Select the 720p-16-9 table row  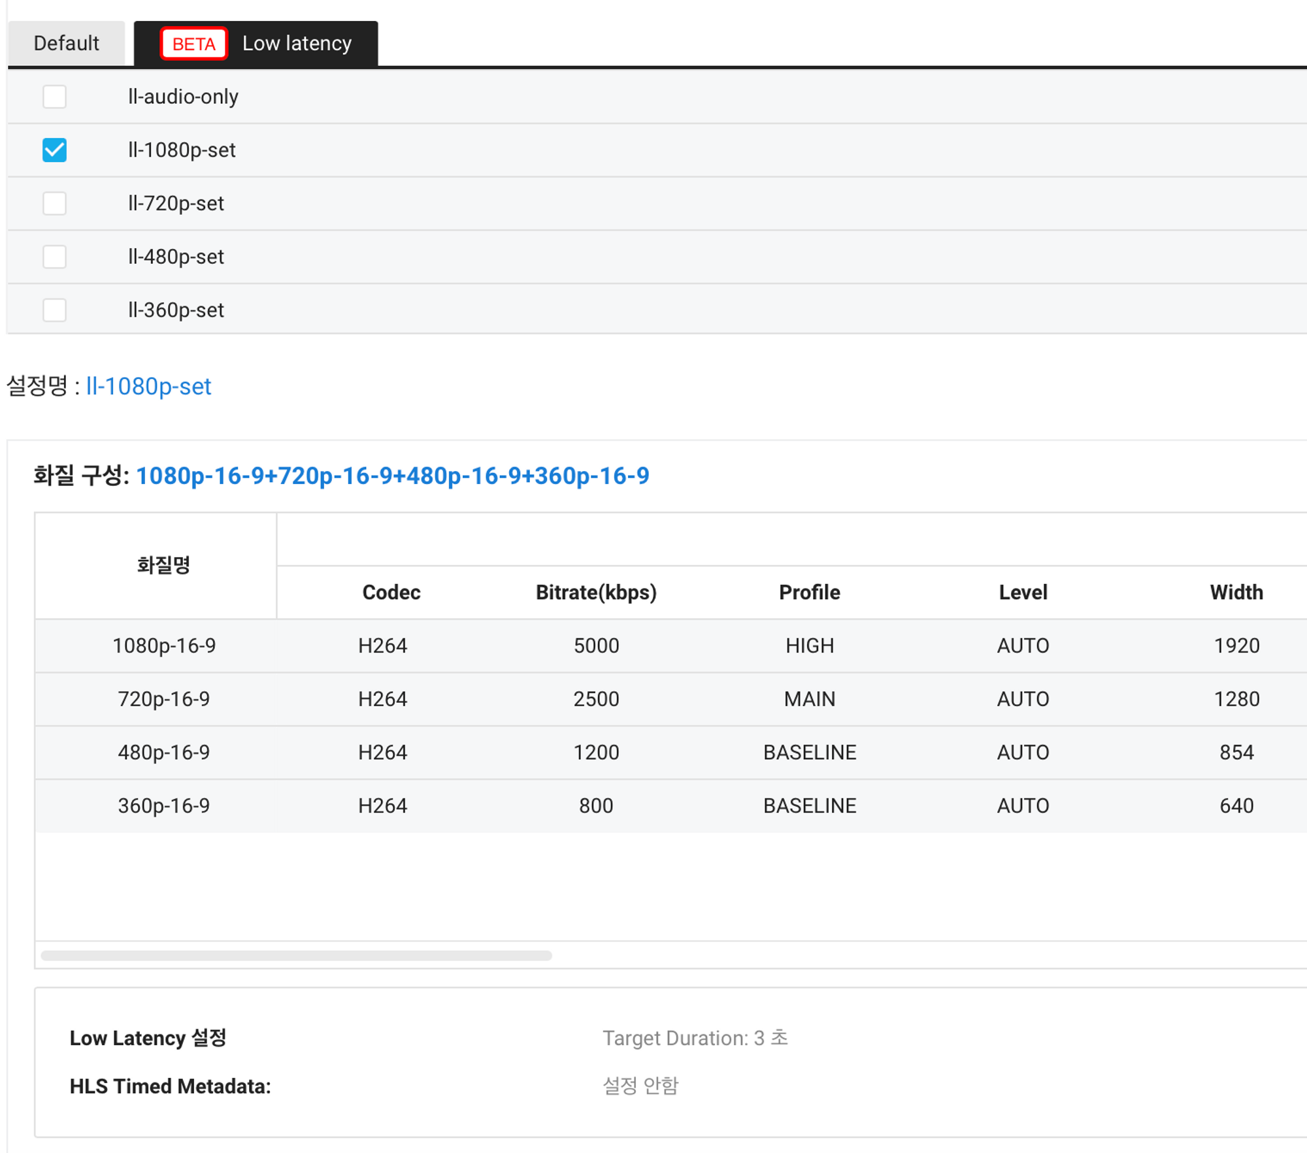164,699
